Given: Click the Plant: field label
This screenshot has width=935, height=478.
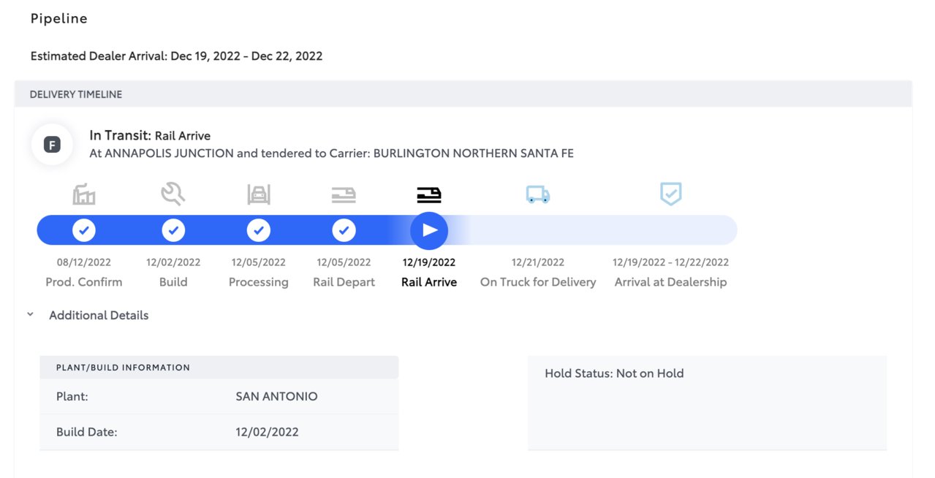Looking at the screenshot, I should [x=72, y=397].
